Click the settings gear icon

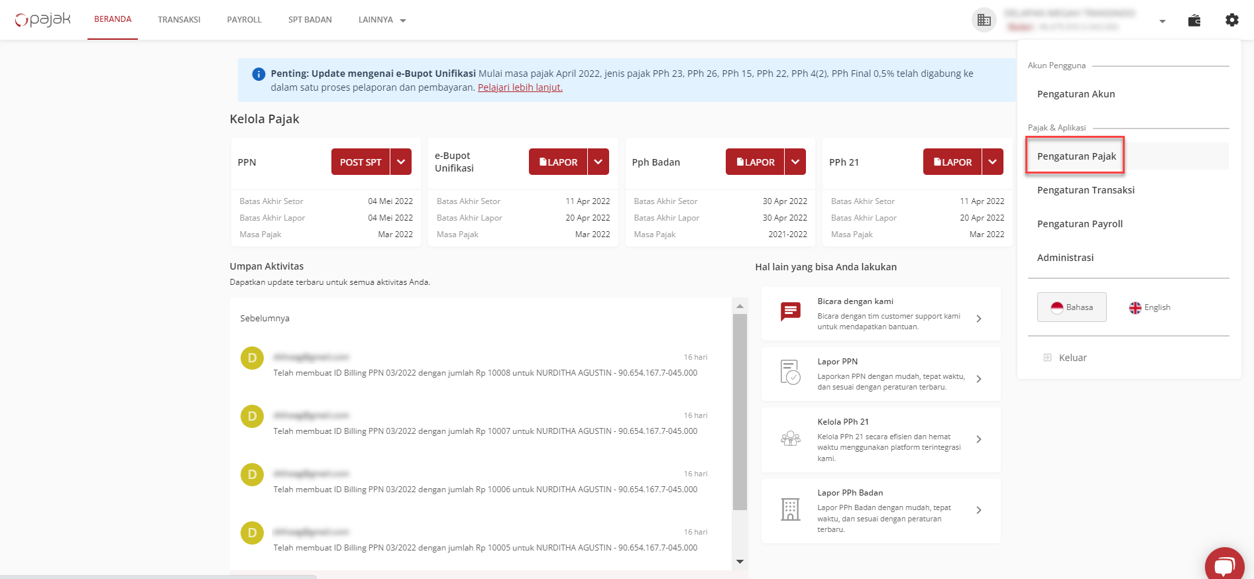1231,20
